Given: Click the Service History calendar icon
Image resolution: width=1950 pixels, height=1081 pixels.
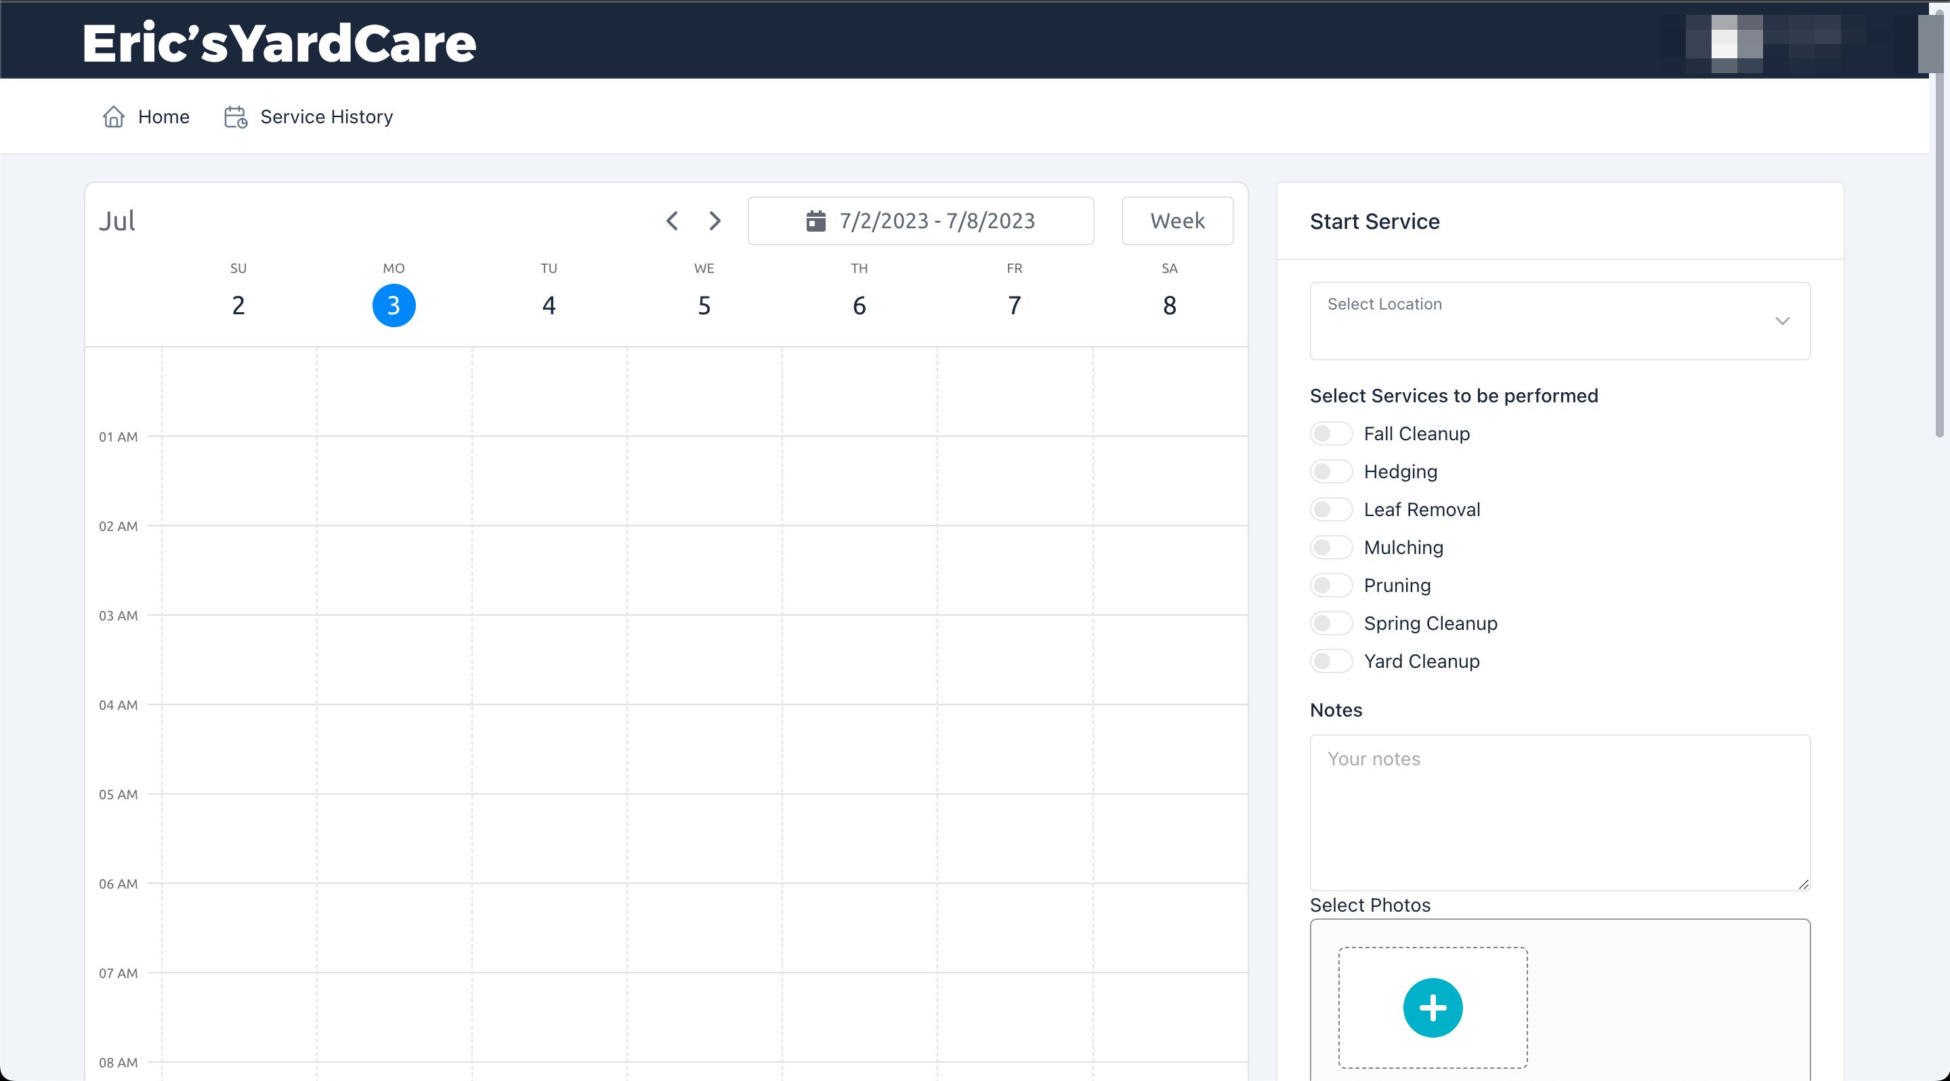Looking at the screenshot, I should click(236, 116).
